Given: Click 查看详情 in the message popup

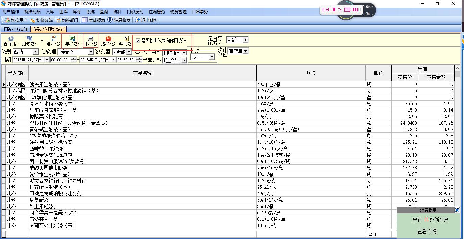Looking at the screenshot, I should [x=427, y=231].
